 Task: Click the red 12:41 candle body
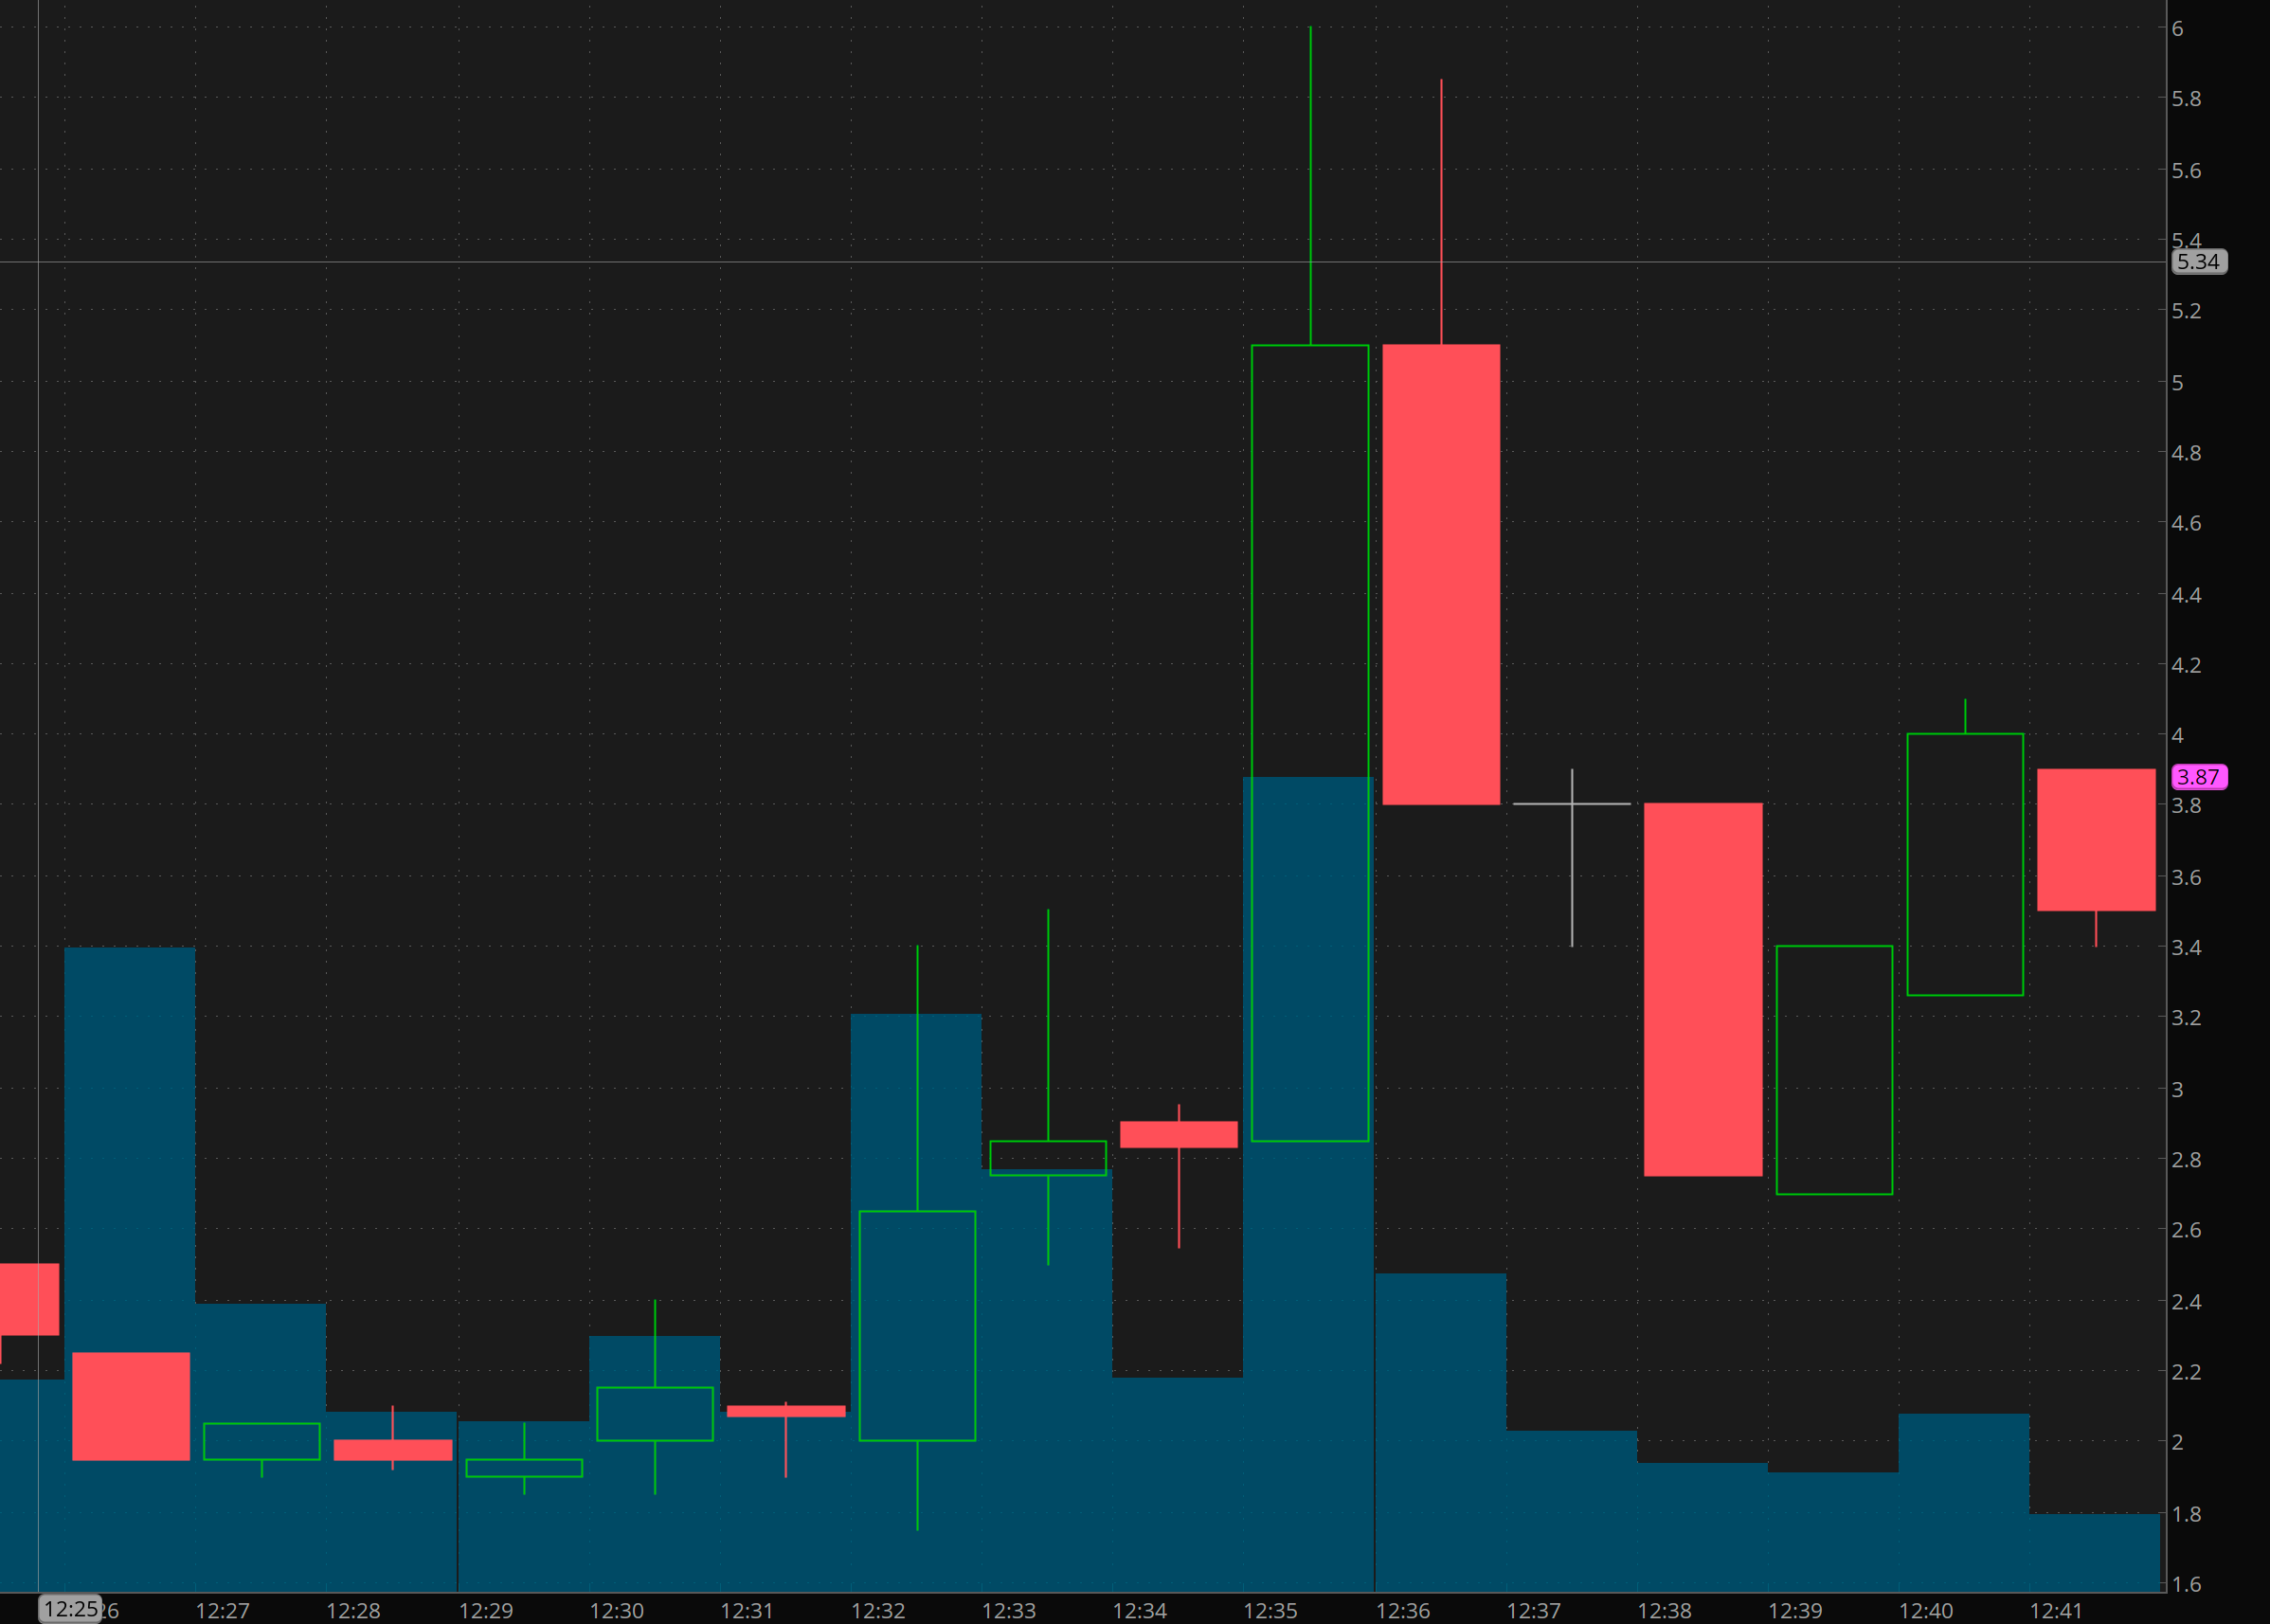(x=2096, y=839)
